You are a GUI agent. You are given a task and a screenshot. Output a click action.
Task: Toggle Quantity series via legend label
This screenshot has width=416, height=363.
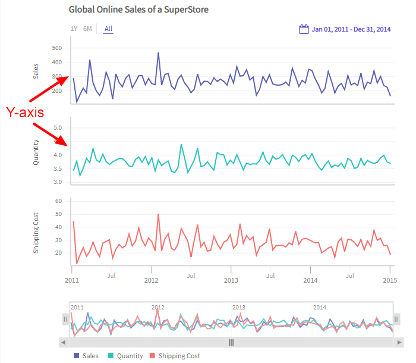(x=130, y=356)
